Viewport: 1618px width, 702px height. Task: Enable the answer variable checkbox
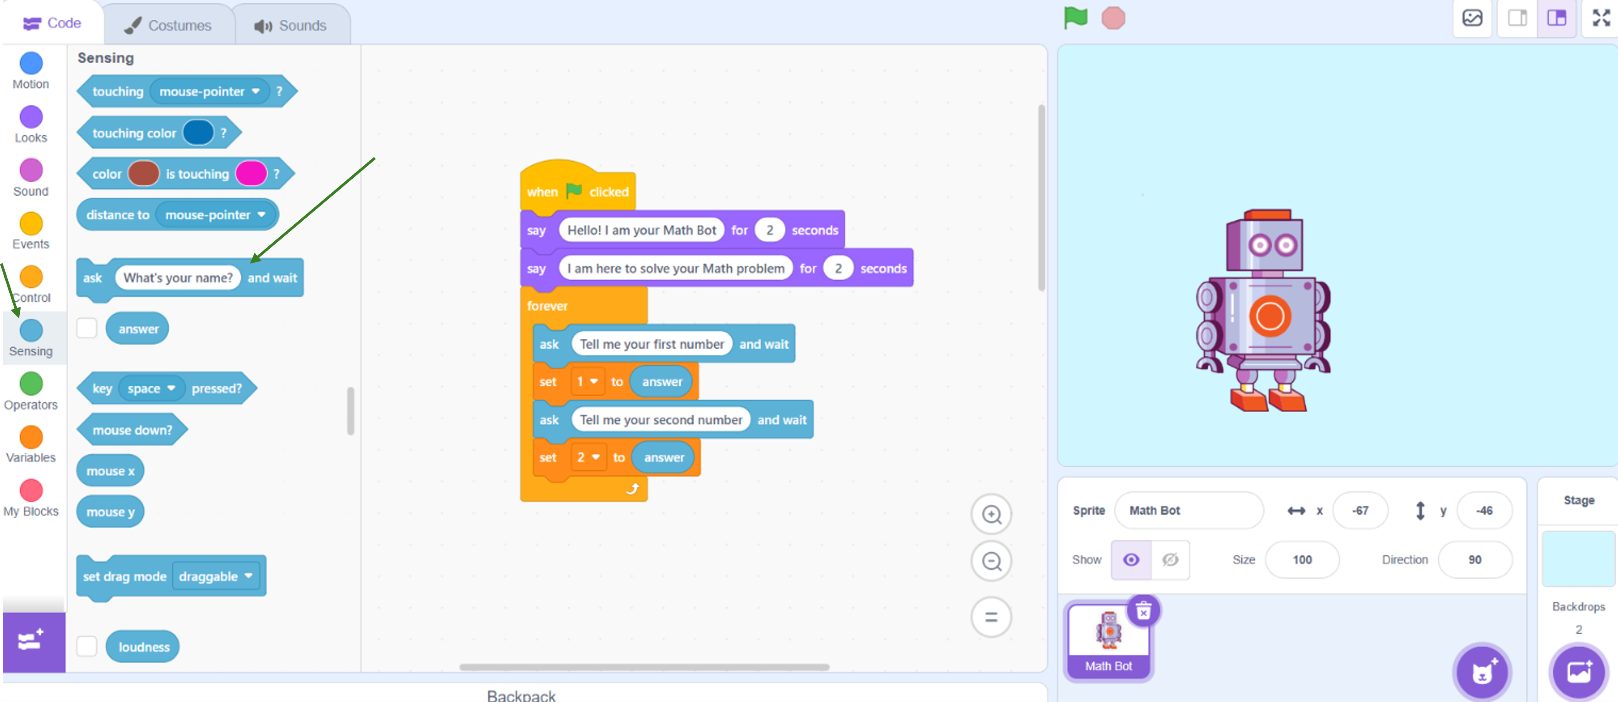[x=87, y=328]
